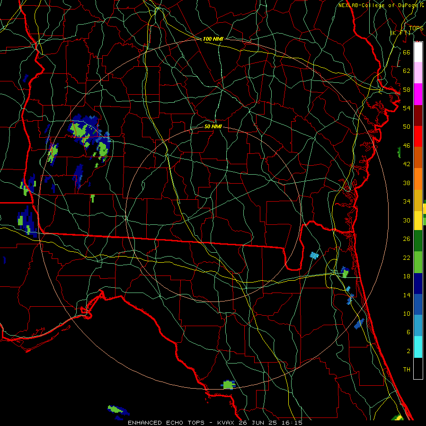This screenshot has width=426, height=426.
Task: Click the "NEXLAB-College of DuPage" credit text
Action: pyautogui.click(x=378, y=5)
